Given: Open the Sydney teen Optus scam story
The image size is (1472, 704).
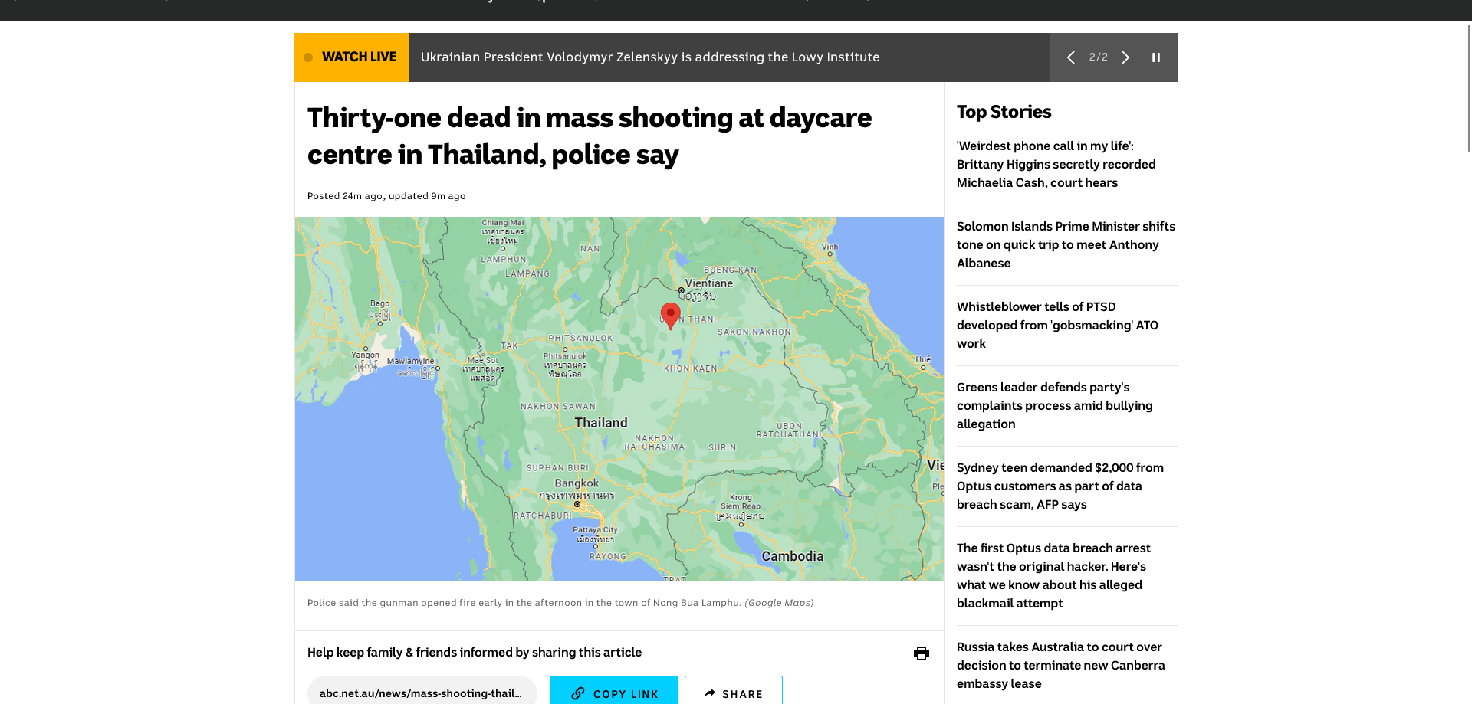Looking at the screenshot, I should 1060,486.
